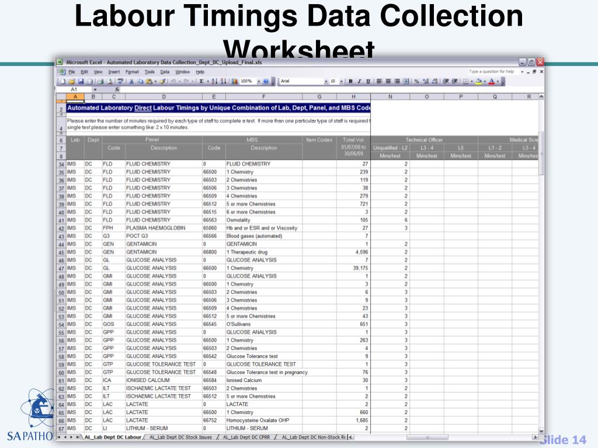Toggle Underline formatting

click(x=368, y=81)
